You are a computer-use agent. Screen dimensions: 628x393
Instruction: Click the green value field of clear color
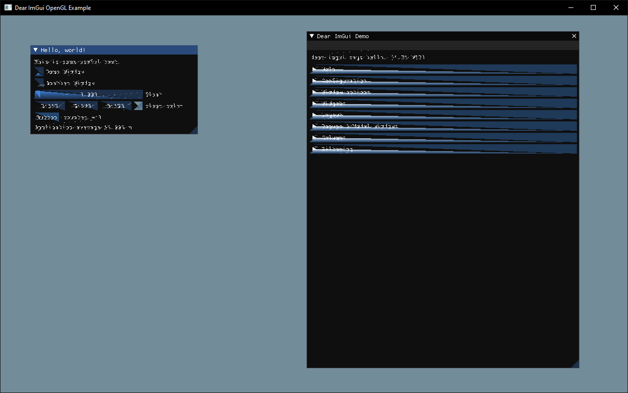pos(82,106)
